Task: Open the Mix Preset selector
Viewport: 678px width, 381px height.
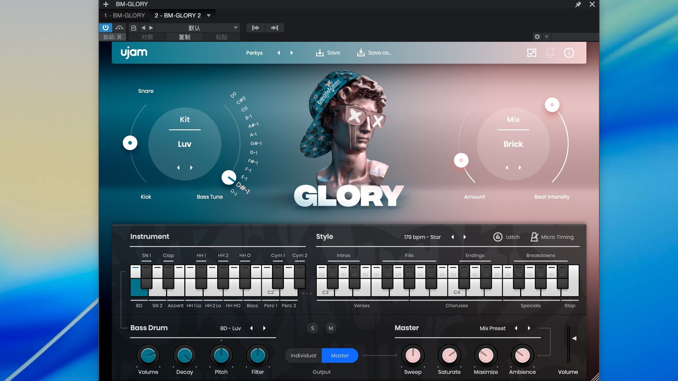Action: (492, 328)
